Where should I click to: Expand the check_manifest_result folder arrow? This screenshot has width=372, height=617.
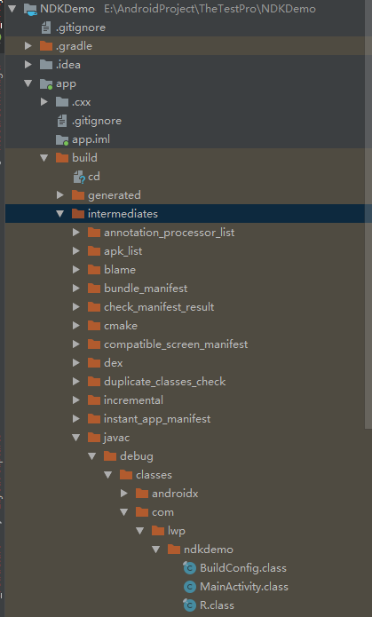pyautogui.click(x=76, y=307)
